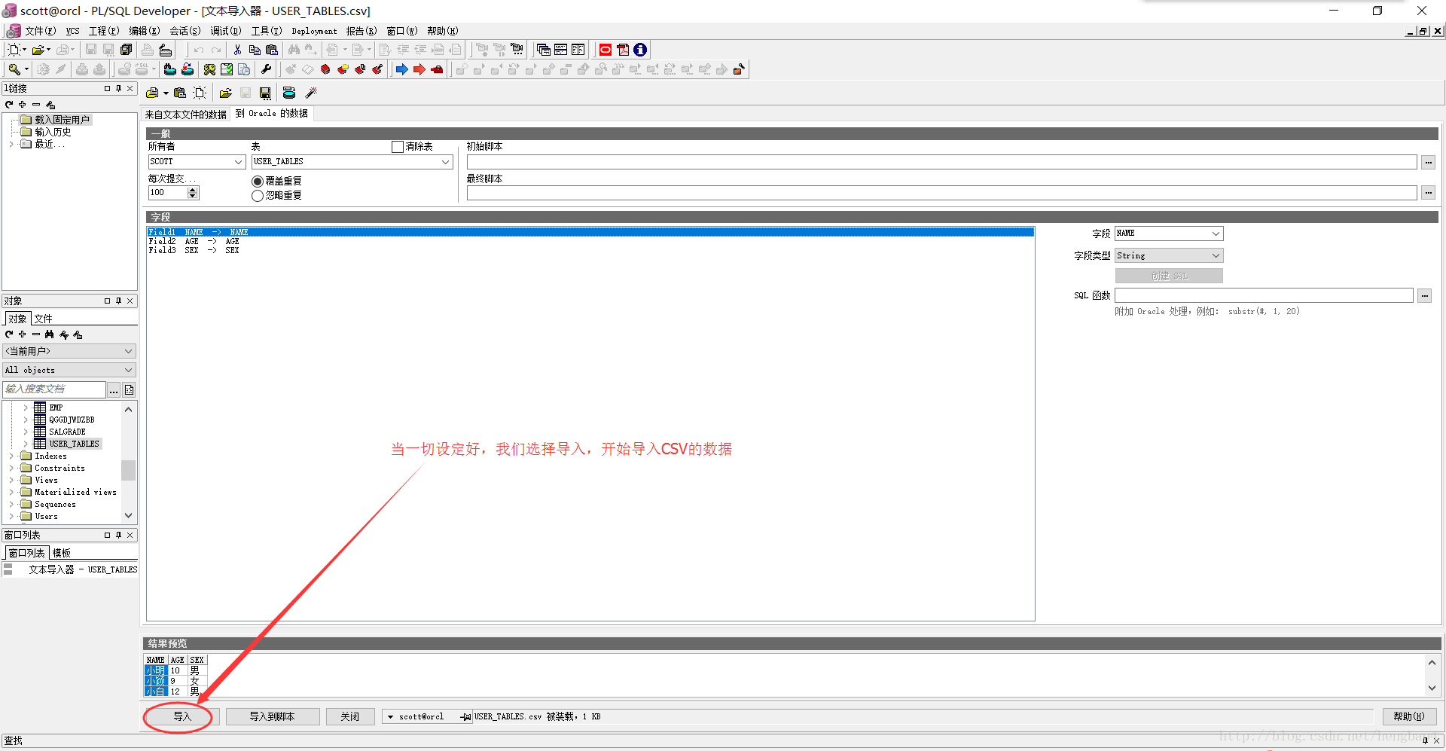Open the 字段类型 String dropdown
This screenshot has height=751, width=1446.
(1216, 256)
